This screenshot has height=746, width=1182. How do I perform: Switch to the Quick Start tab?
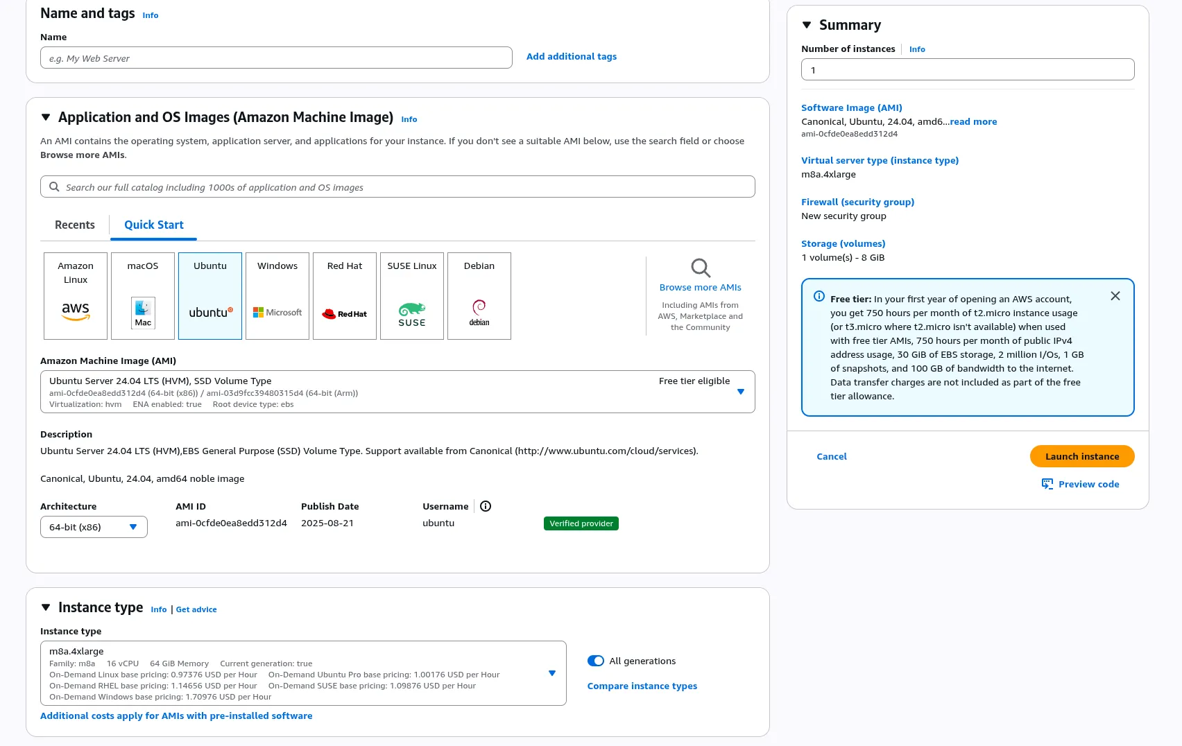coord(154,225)
